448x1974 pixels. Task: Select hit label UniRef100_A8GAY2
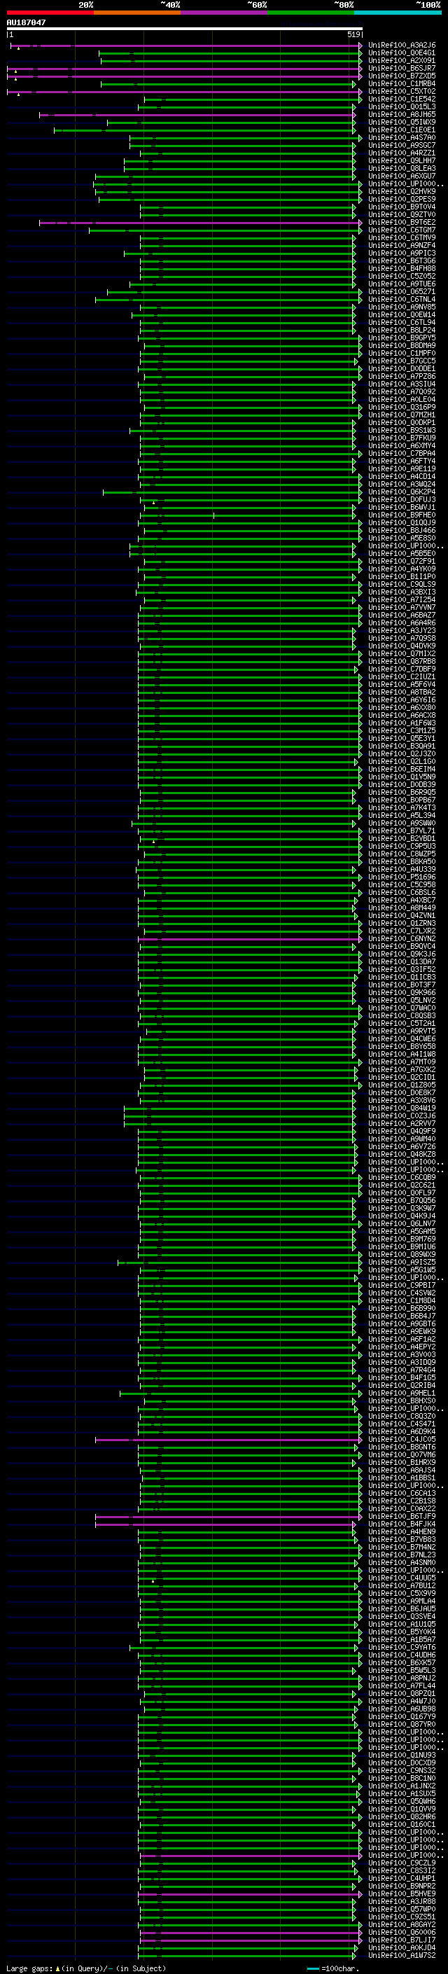[401, 1924]
